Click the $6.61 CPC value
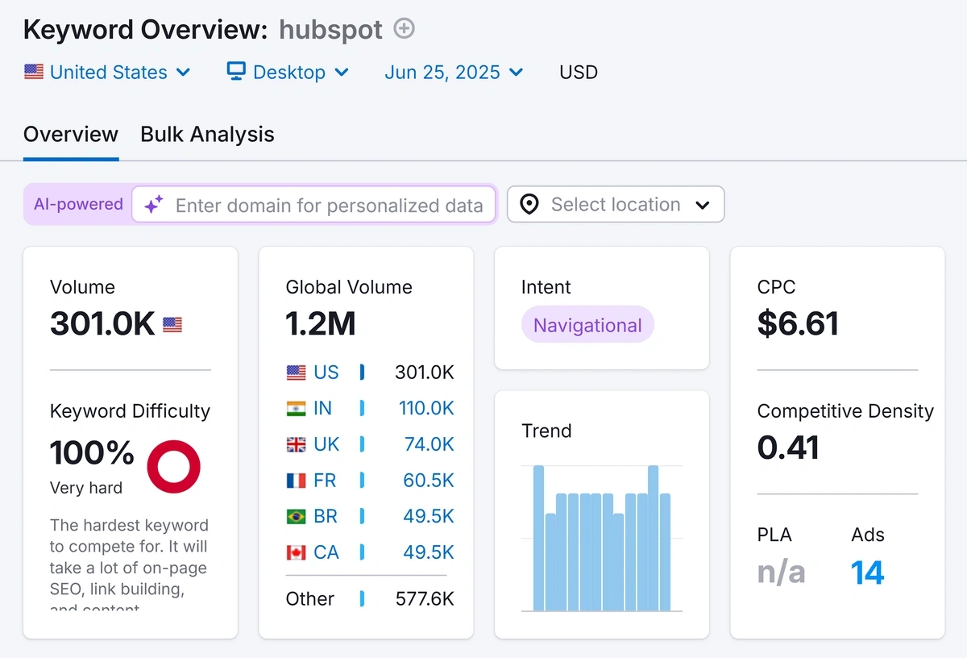967x658 pixels. (798, 323)
